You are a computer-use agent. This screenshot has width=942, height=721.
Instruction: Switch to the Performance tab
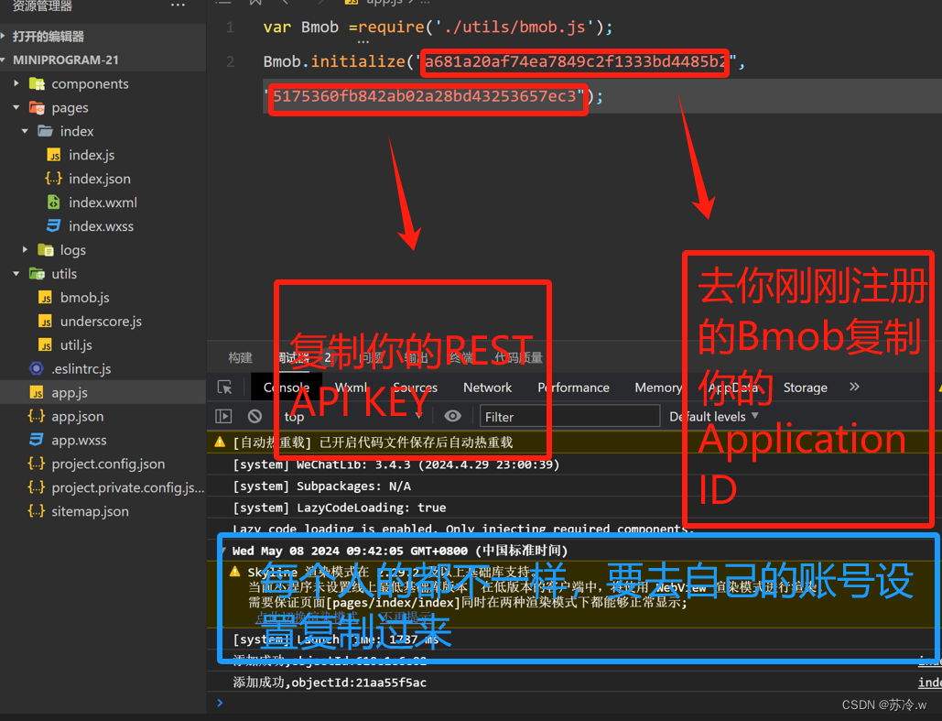573,388
